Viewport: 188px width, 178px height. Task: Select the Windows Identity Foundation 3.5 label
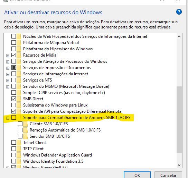pos(53,161)
